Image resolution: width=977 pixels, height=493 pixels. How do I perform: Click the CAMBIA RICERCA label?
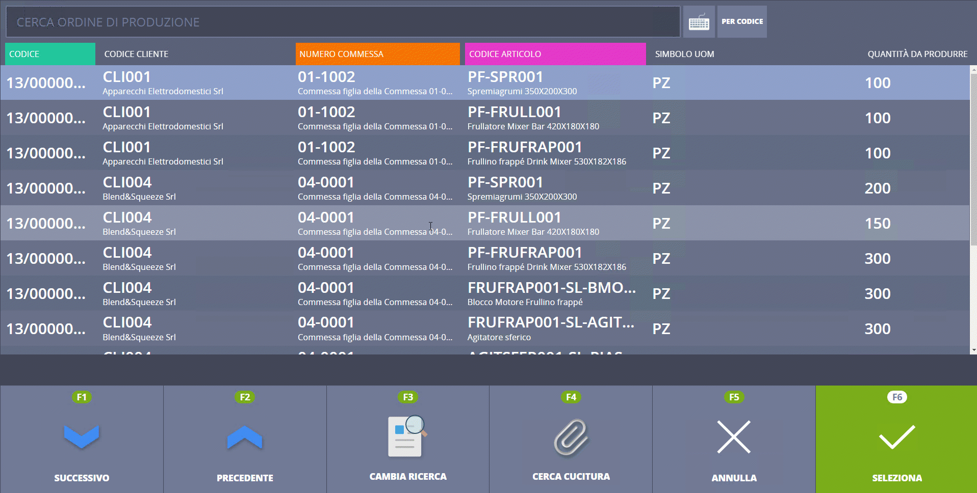click(408, 477)
